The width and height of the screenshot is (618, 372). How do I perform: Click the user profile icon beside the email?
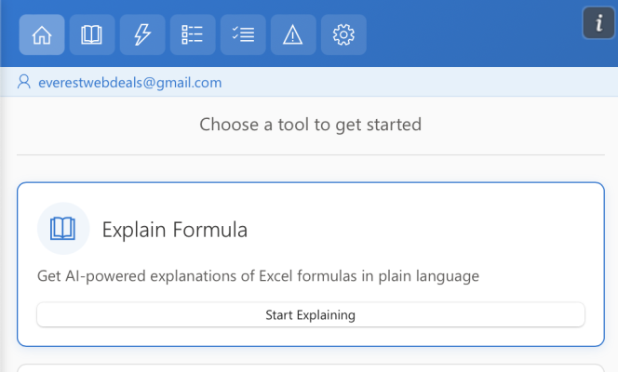(x=24, y=82)
